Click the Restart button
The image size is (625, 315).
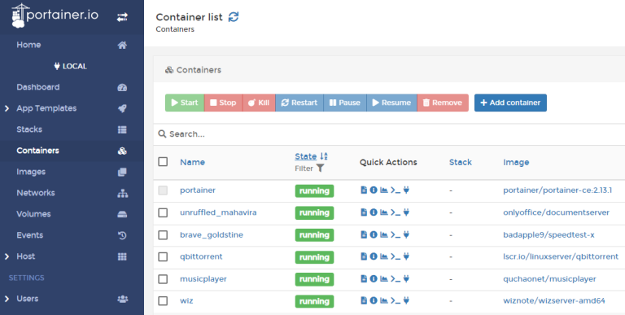299,103
